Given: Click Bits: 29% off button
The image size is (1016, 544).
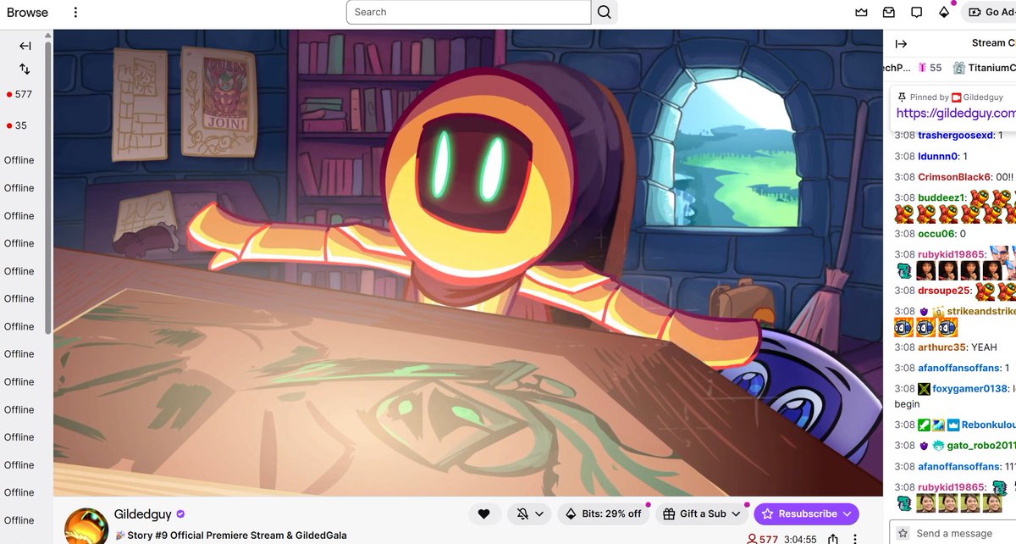Looking at the screenshot, I should 603,513.
